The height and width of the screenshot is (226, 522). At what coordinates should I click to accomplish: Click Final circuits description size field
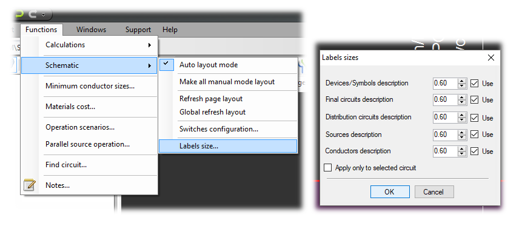pyautogui.click(x=446, y=99)
